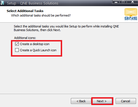Click the "Which additional tasks should be performed?" subtitle

[41, 15]
